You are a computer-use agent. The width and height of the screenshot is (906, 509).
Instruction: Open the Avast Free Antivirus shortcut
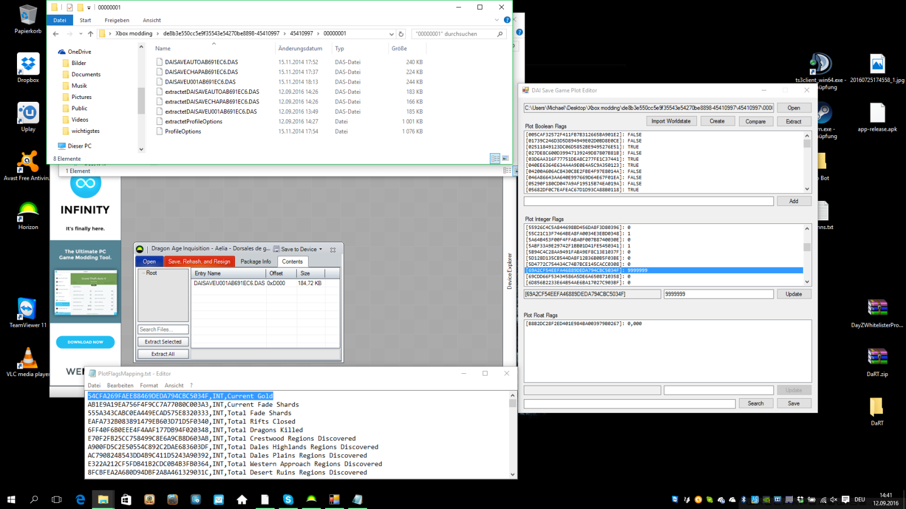tap(27, 166)
